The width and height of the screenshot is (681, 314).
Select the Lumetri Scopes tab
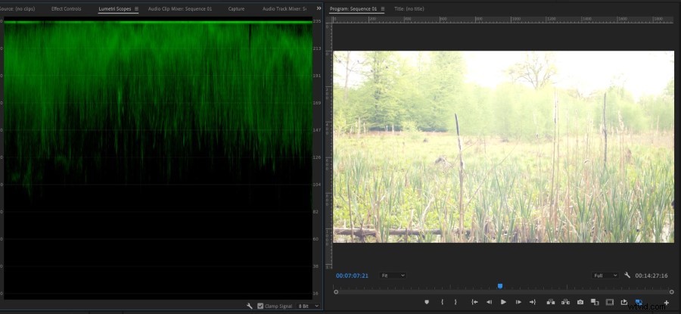[115, 8]
